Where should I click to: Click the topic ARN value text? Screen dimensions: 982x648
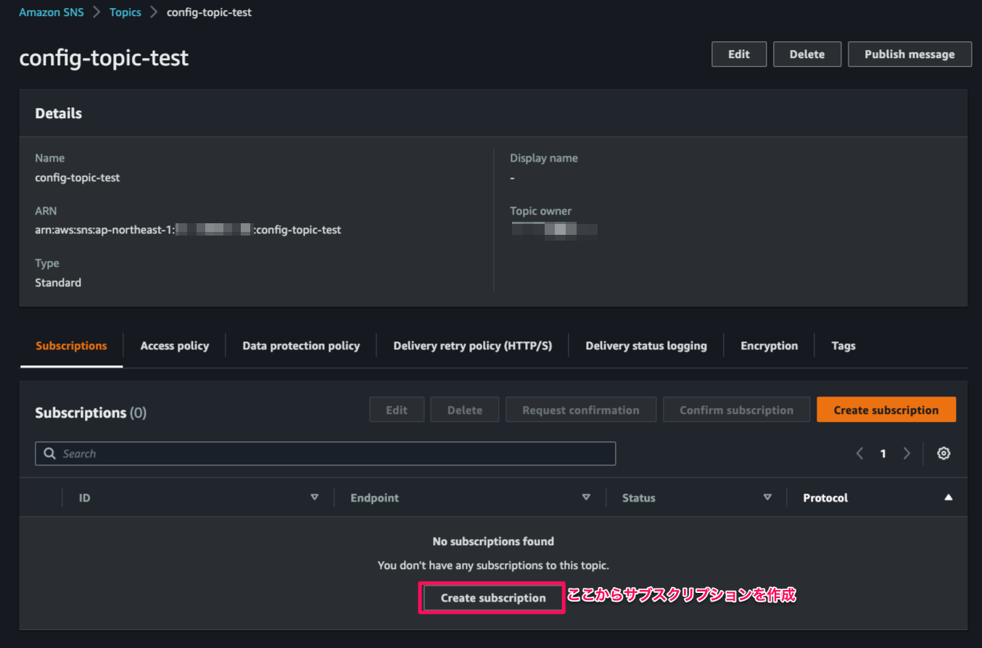188,230
